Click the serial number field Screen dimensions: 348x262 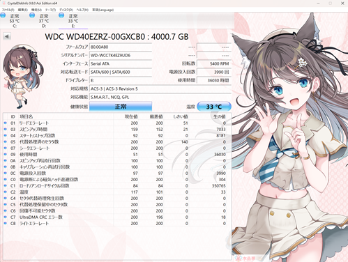point(121,55)
